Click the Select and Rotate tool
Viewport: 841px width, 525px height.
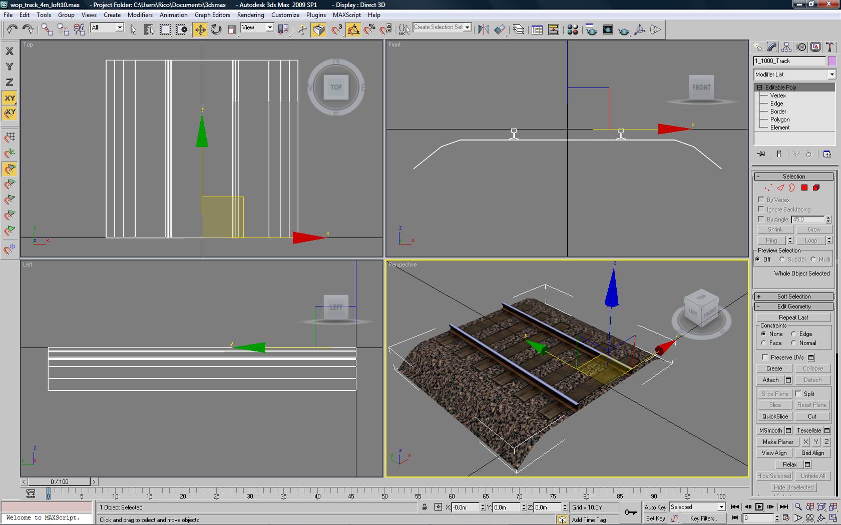pyautogui.click(x=216, y=30)
